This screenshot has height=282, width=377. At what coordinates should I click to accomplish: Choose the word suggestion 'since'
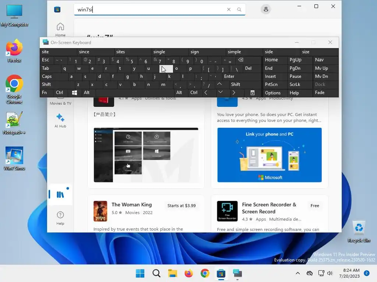96,52
